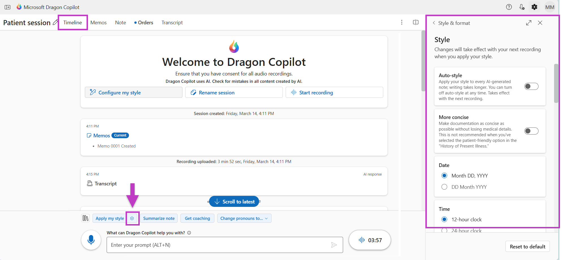Click Apply my style button
Screen dimensions: 562x260
tap(110, 218)
